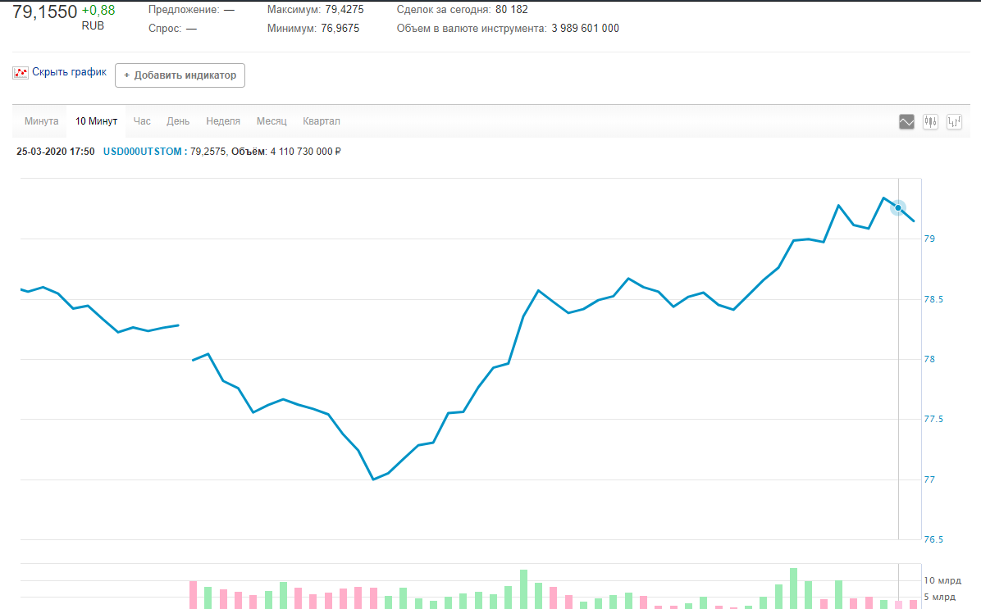The height and width of the screenshot is (609, 981).
Task: Click the first pink volume bar on left
Action: point(194,594)
